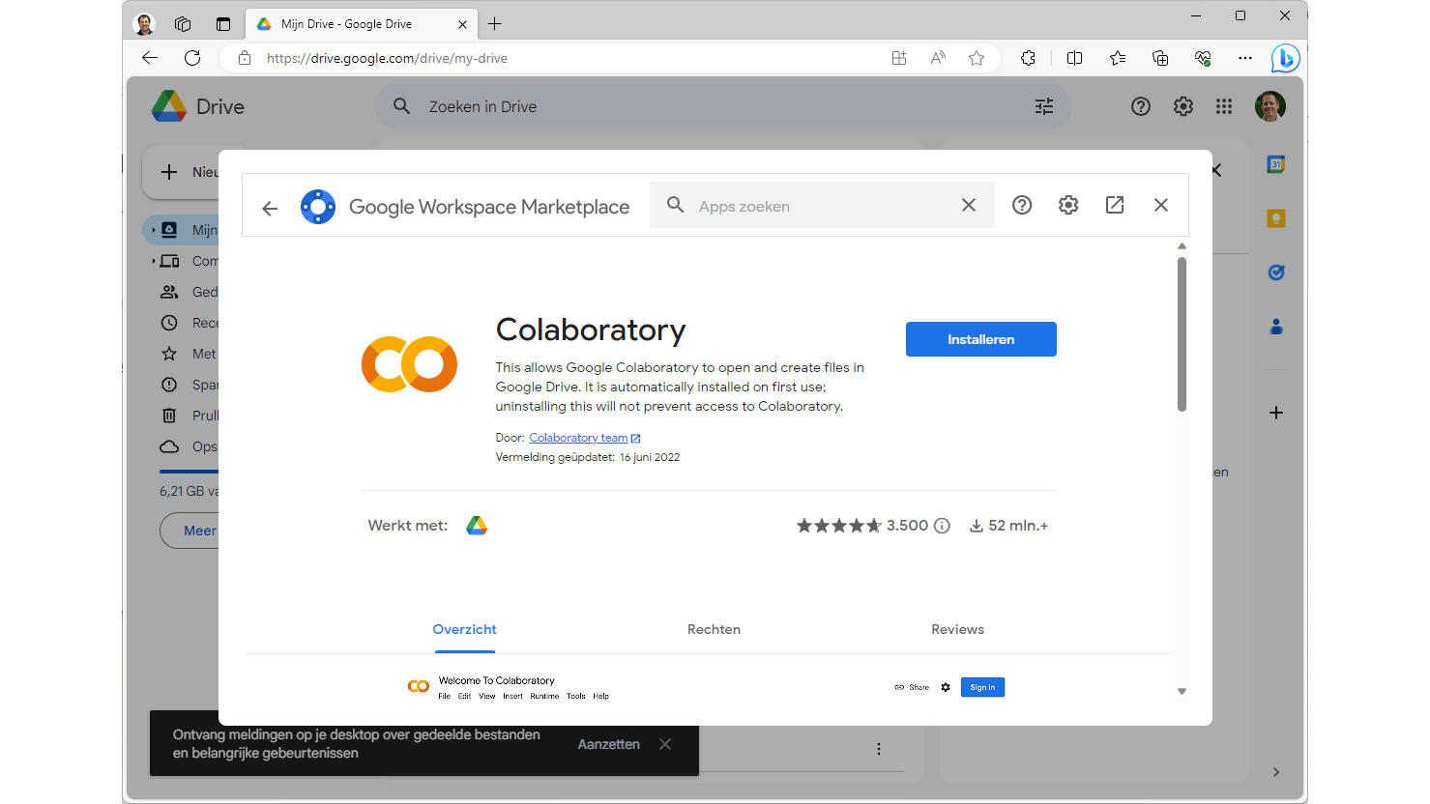Open Google Keep side panel
This screenshot has height=804, width=1430.
[1276, 218]
